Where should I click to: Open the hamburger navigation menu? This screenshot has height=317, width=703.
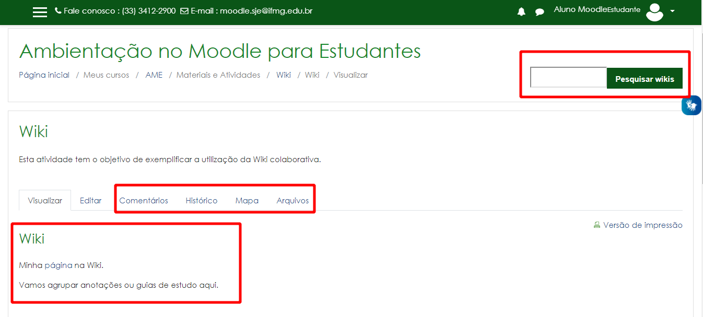40,11
